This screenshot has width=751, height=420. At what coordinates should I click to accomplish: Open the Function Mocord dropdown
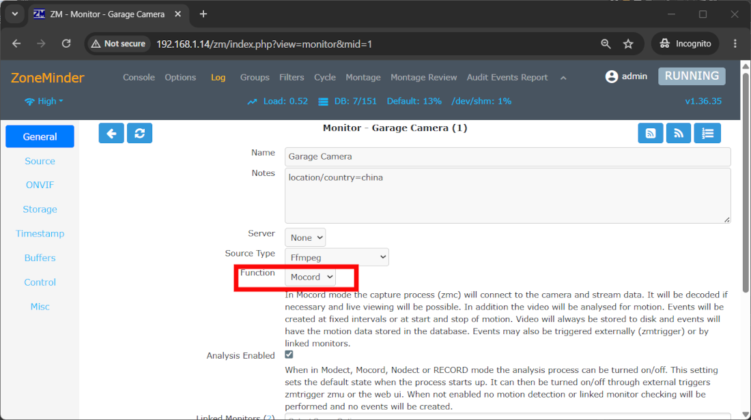[311, 277]
